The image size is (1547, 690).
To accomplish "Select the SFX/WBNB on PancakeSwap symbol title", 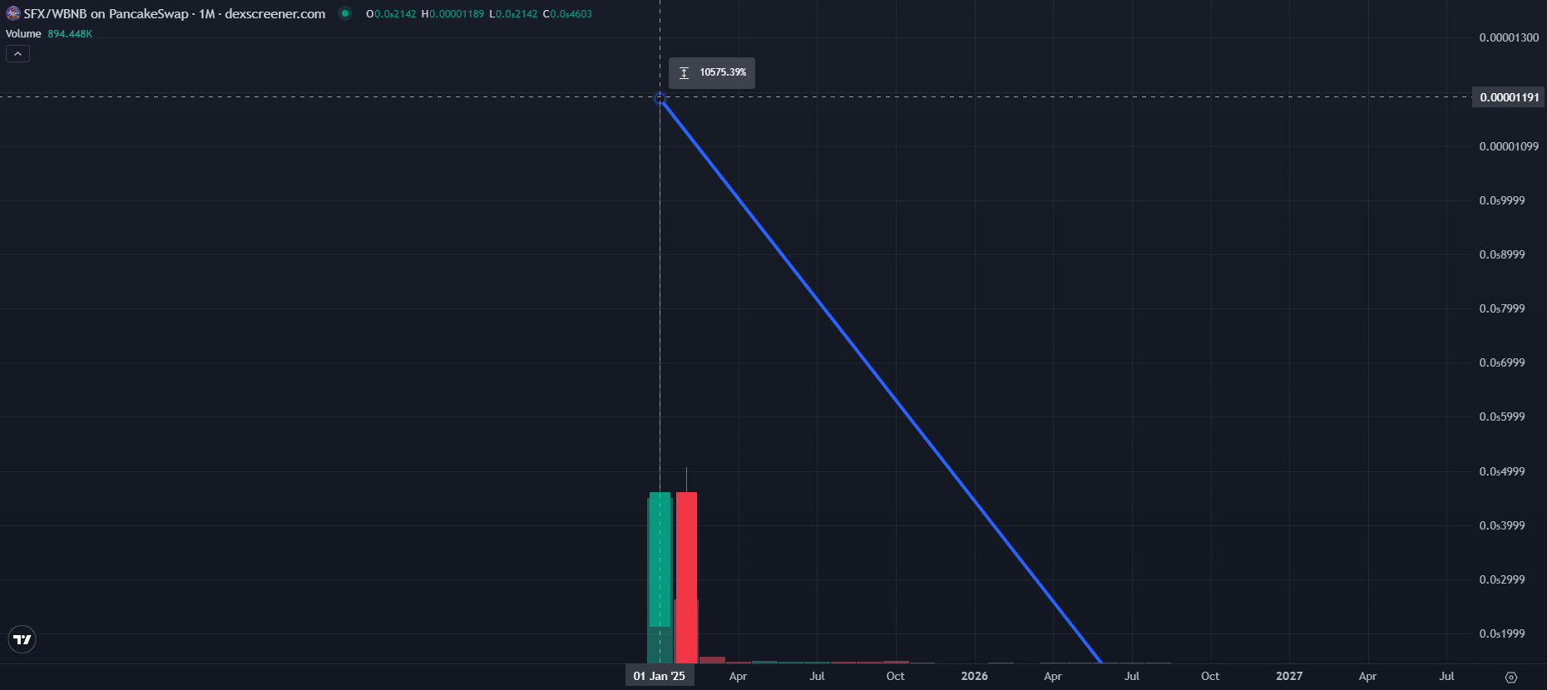I will (x=106, y=13).
